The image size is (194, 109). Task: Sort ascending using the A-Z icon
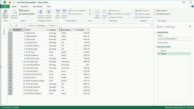[90, 11]
